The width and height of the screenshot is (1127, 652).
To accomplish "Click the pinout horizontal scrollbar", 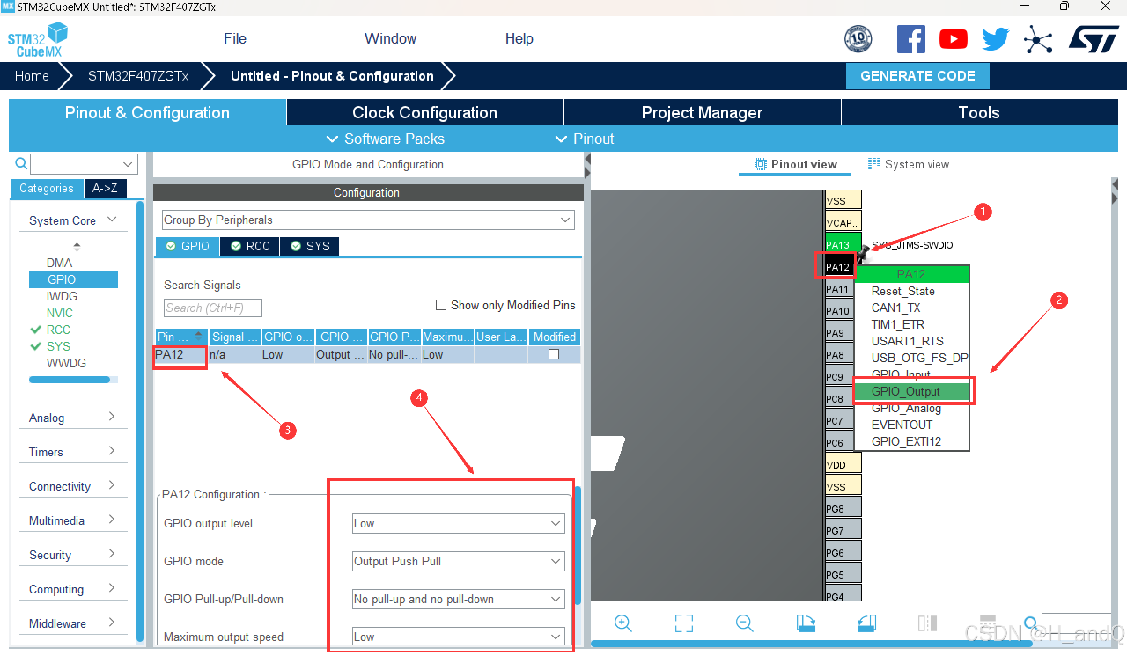I will pos(811,644).
